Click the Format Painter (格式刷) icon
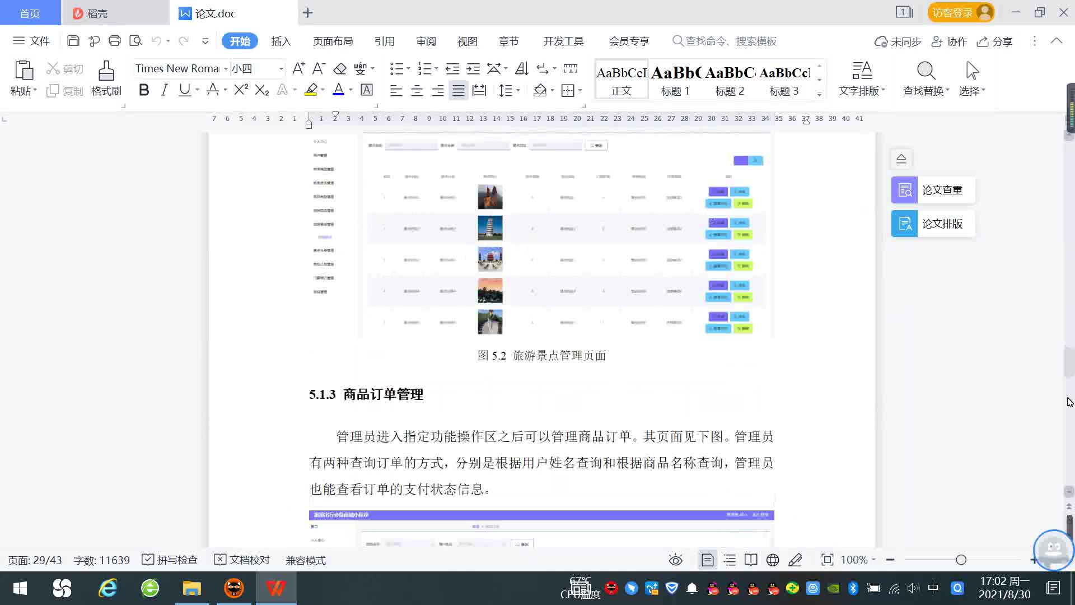Screen dimensions: 1075x605 click(x=106, y=72)
